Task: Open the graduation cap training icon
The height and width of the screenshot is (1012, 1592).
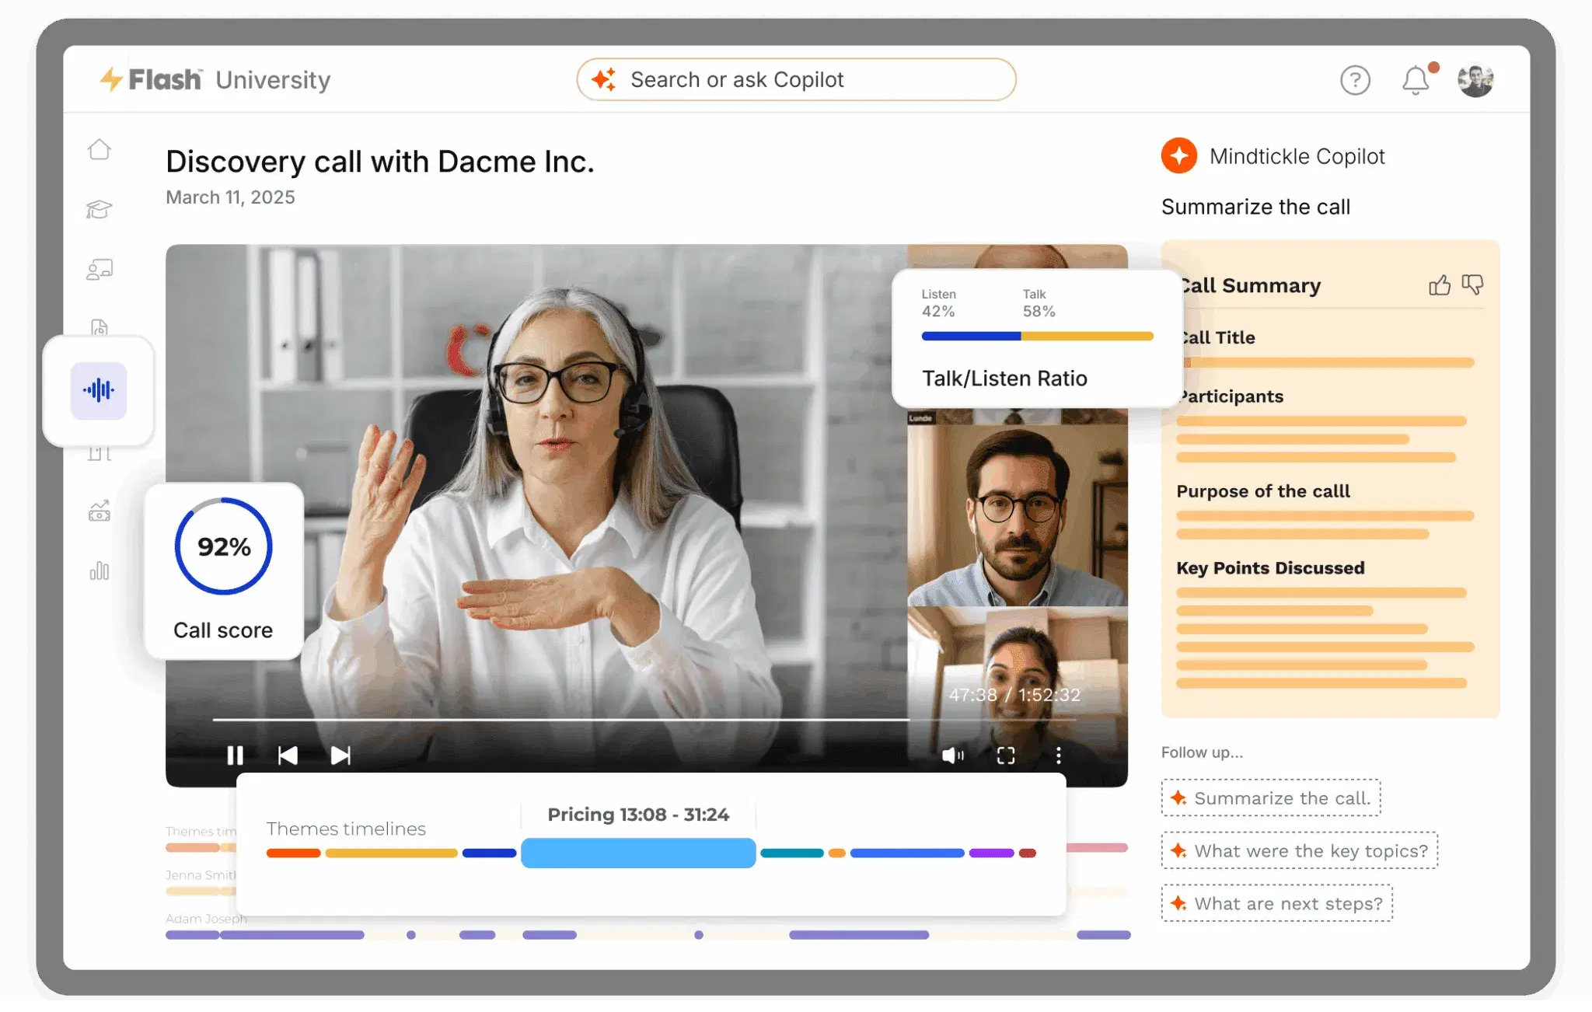Action: (x=99, y=209)
